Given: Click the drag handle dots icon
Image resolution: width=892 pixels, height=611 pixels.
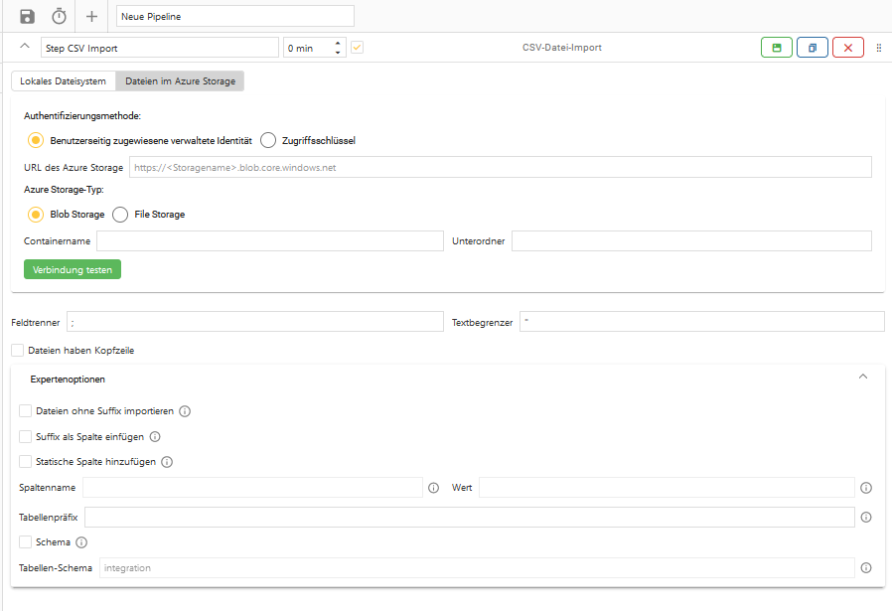Looking at the screenshot, I should click(879, 48).
